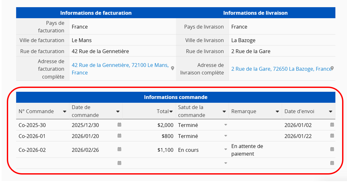347x182 pixels.
Task: Open the 2 Rue de la Gare address link
Action: [281, 69]
